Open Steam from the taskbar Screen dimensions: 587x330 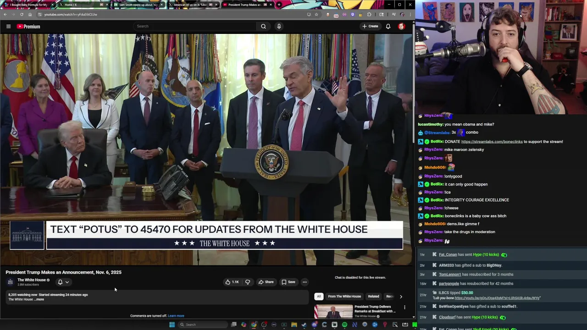point(304,324)
